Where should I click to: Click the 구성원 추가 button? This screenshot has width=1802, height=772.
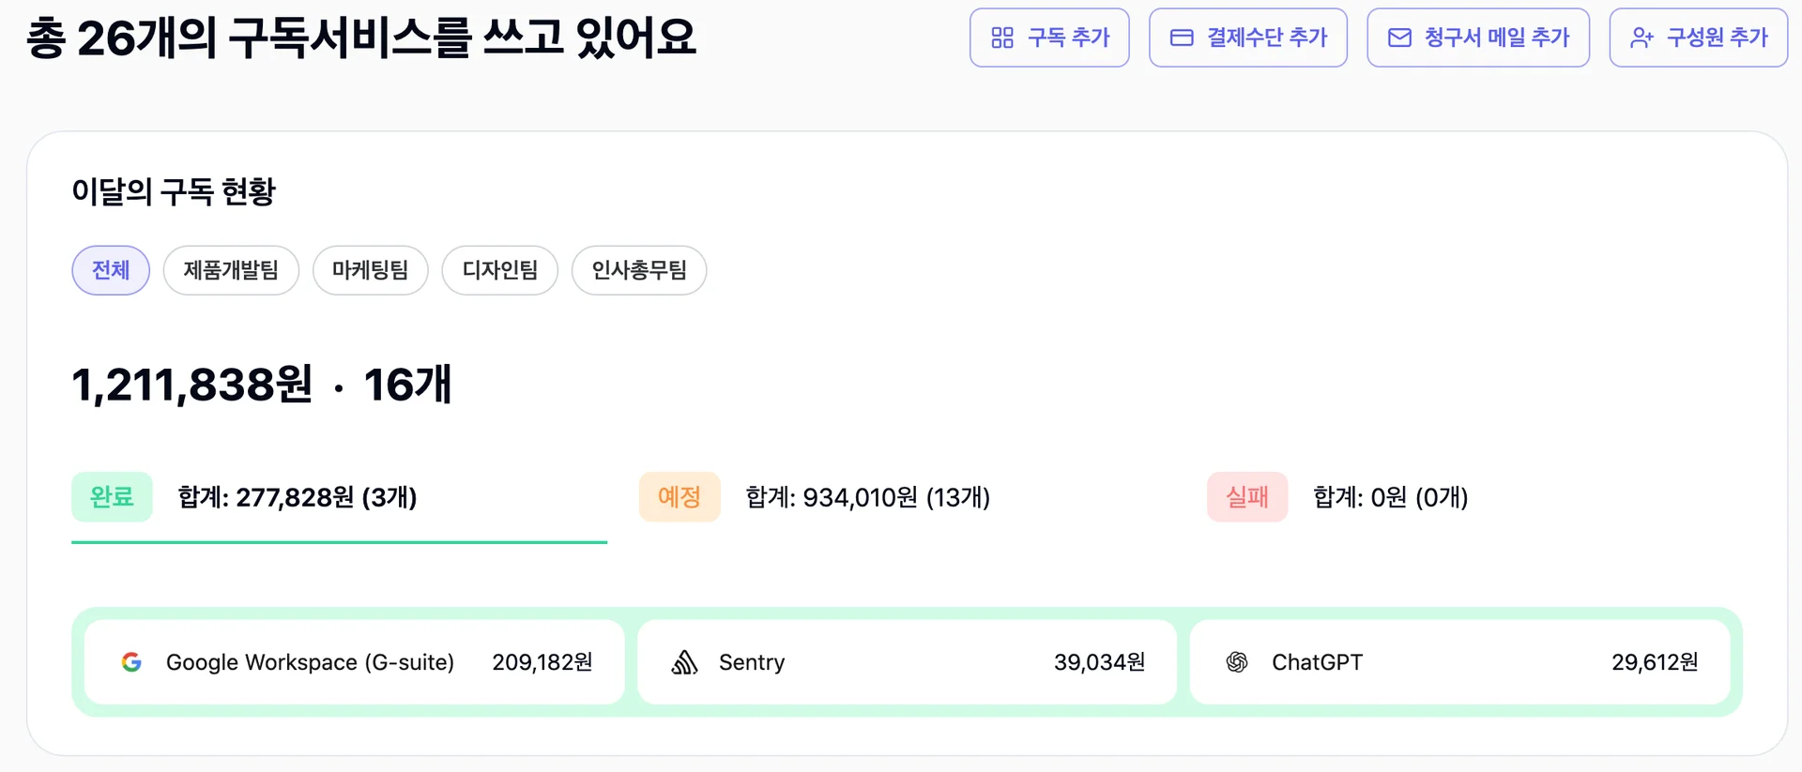click(1699, 38)
